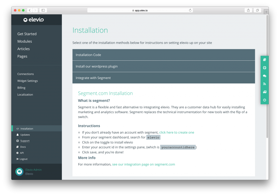280x196 pixels.
Task: Open the Billing sidebar item
Action: tap(21, 88)
